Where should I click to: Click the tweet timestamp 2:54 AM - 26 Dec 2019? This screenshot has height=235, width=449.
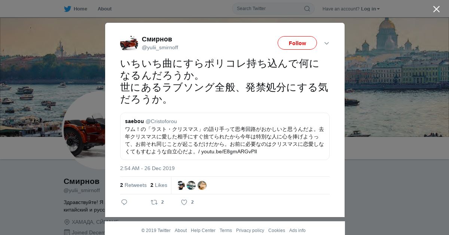tap(147, 168)
